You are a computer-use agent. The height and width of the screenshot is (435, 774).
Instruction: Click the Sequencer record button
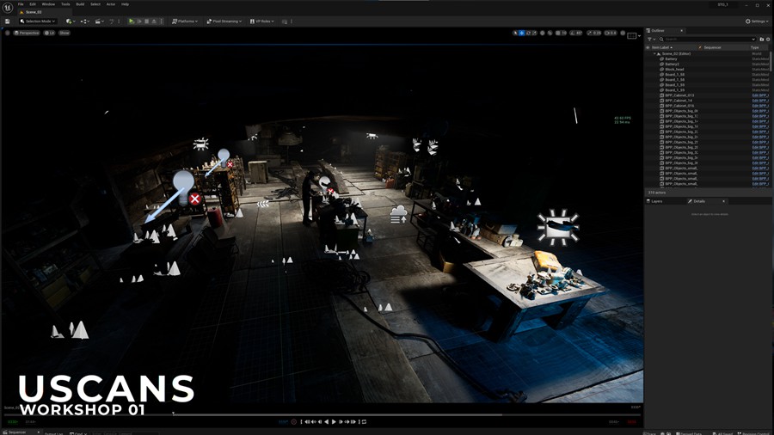pyautogui.click(x=294, y=422)
